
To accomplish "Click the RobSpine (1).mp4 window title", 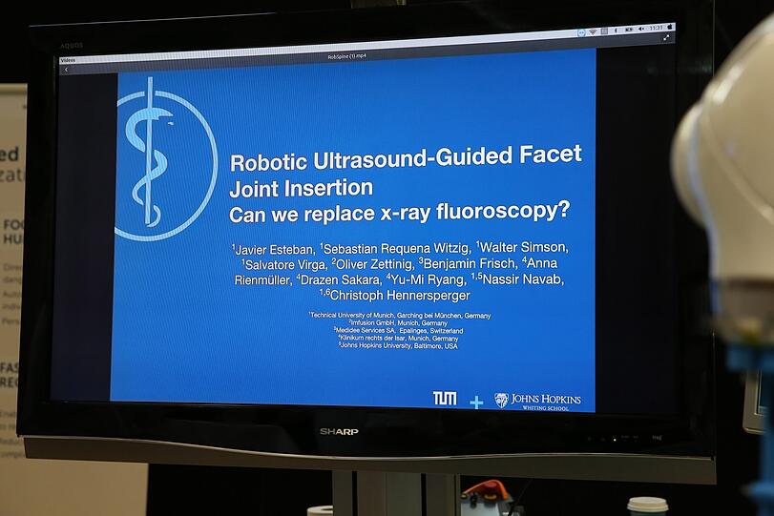I will [347, 56].
